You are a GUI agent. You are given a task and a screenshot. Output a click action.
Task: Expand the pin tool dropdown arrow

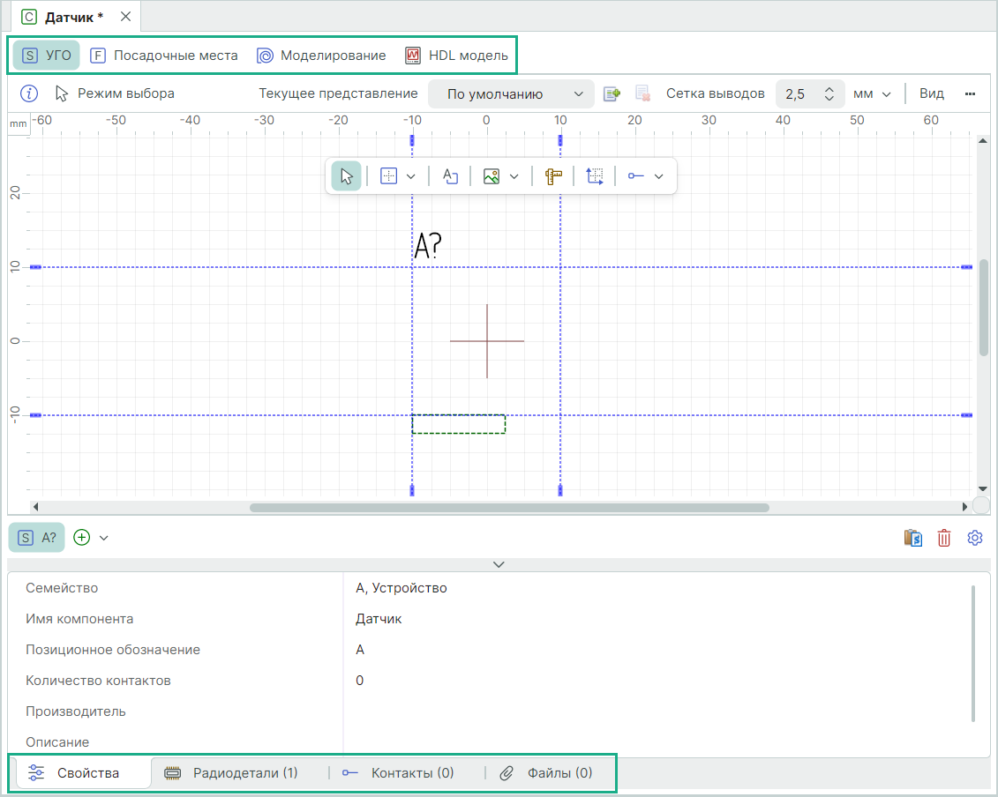point(658,176)
